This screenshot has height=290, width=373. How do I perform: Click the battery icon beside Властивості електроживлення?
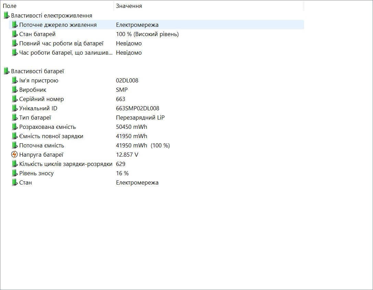coord(7,15)
